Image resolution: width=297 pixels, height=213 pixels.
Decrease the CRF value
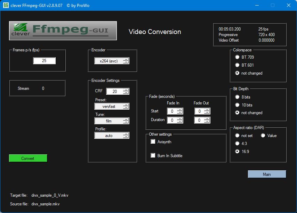point(126,93)
